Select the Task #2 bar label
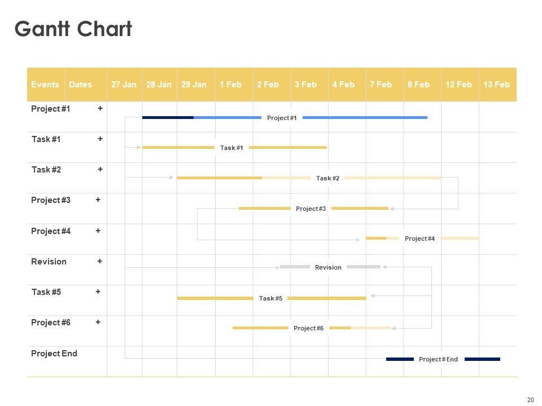Screen dimensions: 542x406 coord(327,178)
